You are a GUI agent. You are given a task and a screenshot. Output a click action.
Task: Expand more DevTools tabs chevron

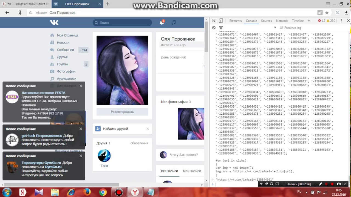(x=309, y=21)
